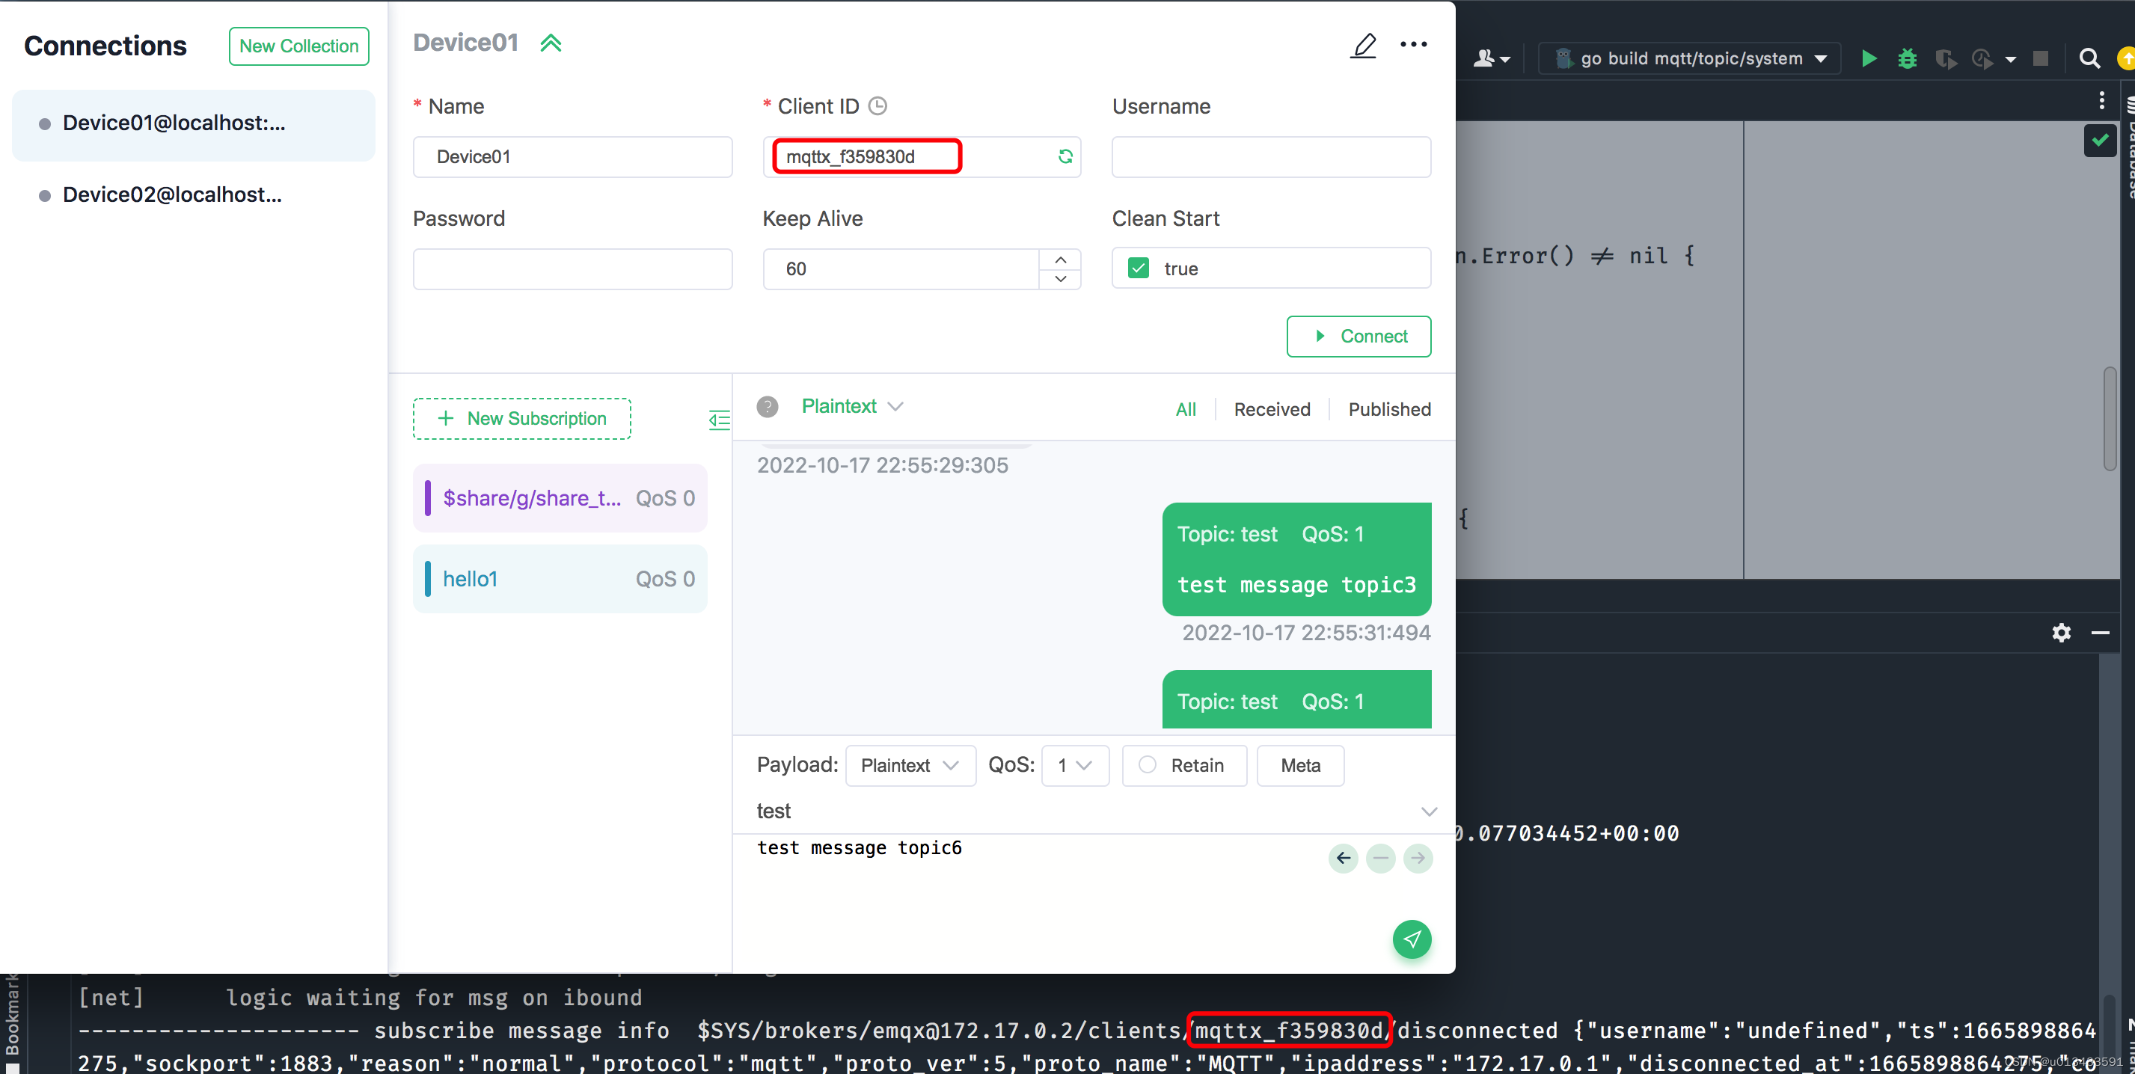The width and height of the screenshot is (2135, 1074).
Task: Open IDE profiler dropdown arrow
Action: [x=2010, y=60]
